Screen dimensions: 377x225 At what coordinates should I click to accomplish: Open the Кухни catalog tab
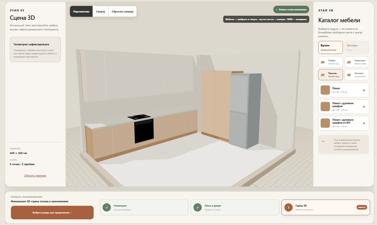pos(331,47)
